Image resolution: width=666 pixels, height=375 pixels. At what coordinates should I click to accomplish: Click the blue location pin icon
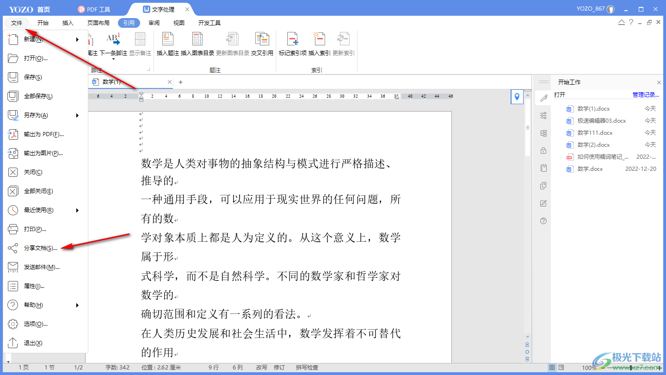[517, 97]
